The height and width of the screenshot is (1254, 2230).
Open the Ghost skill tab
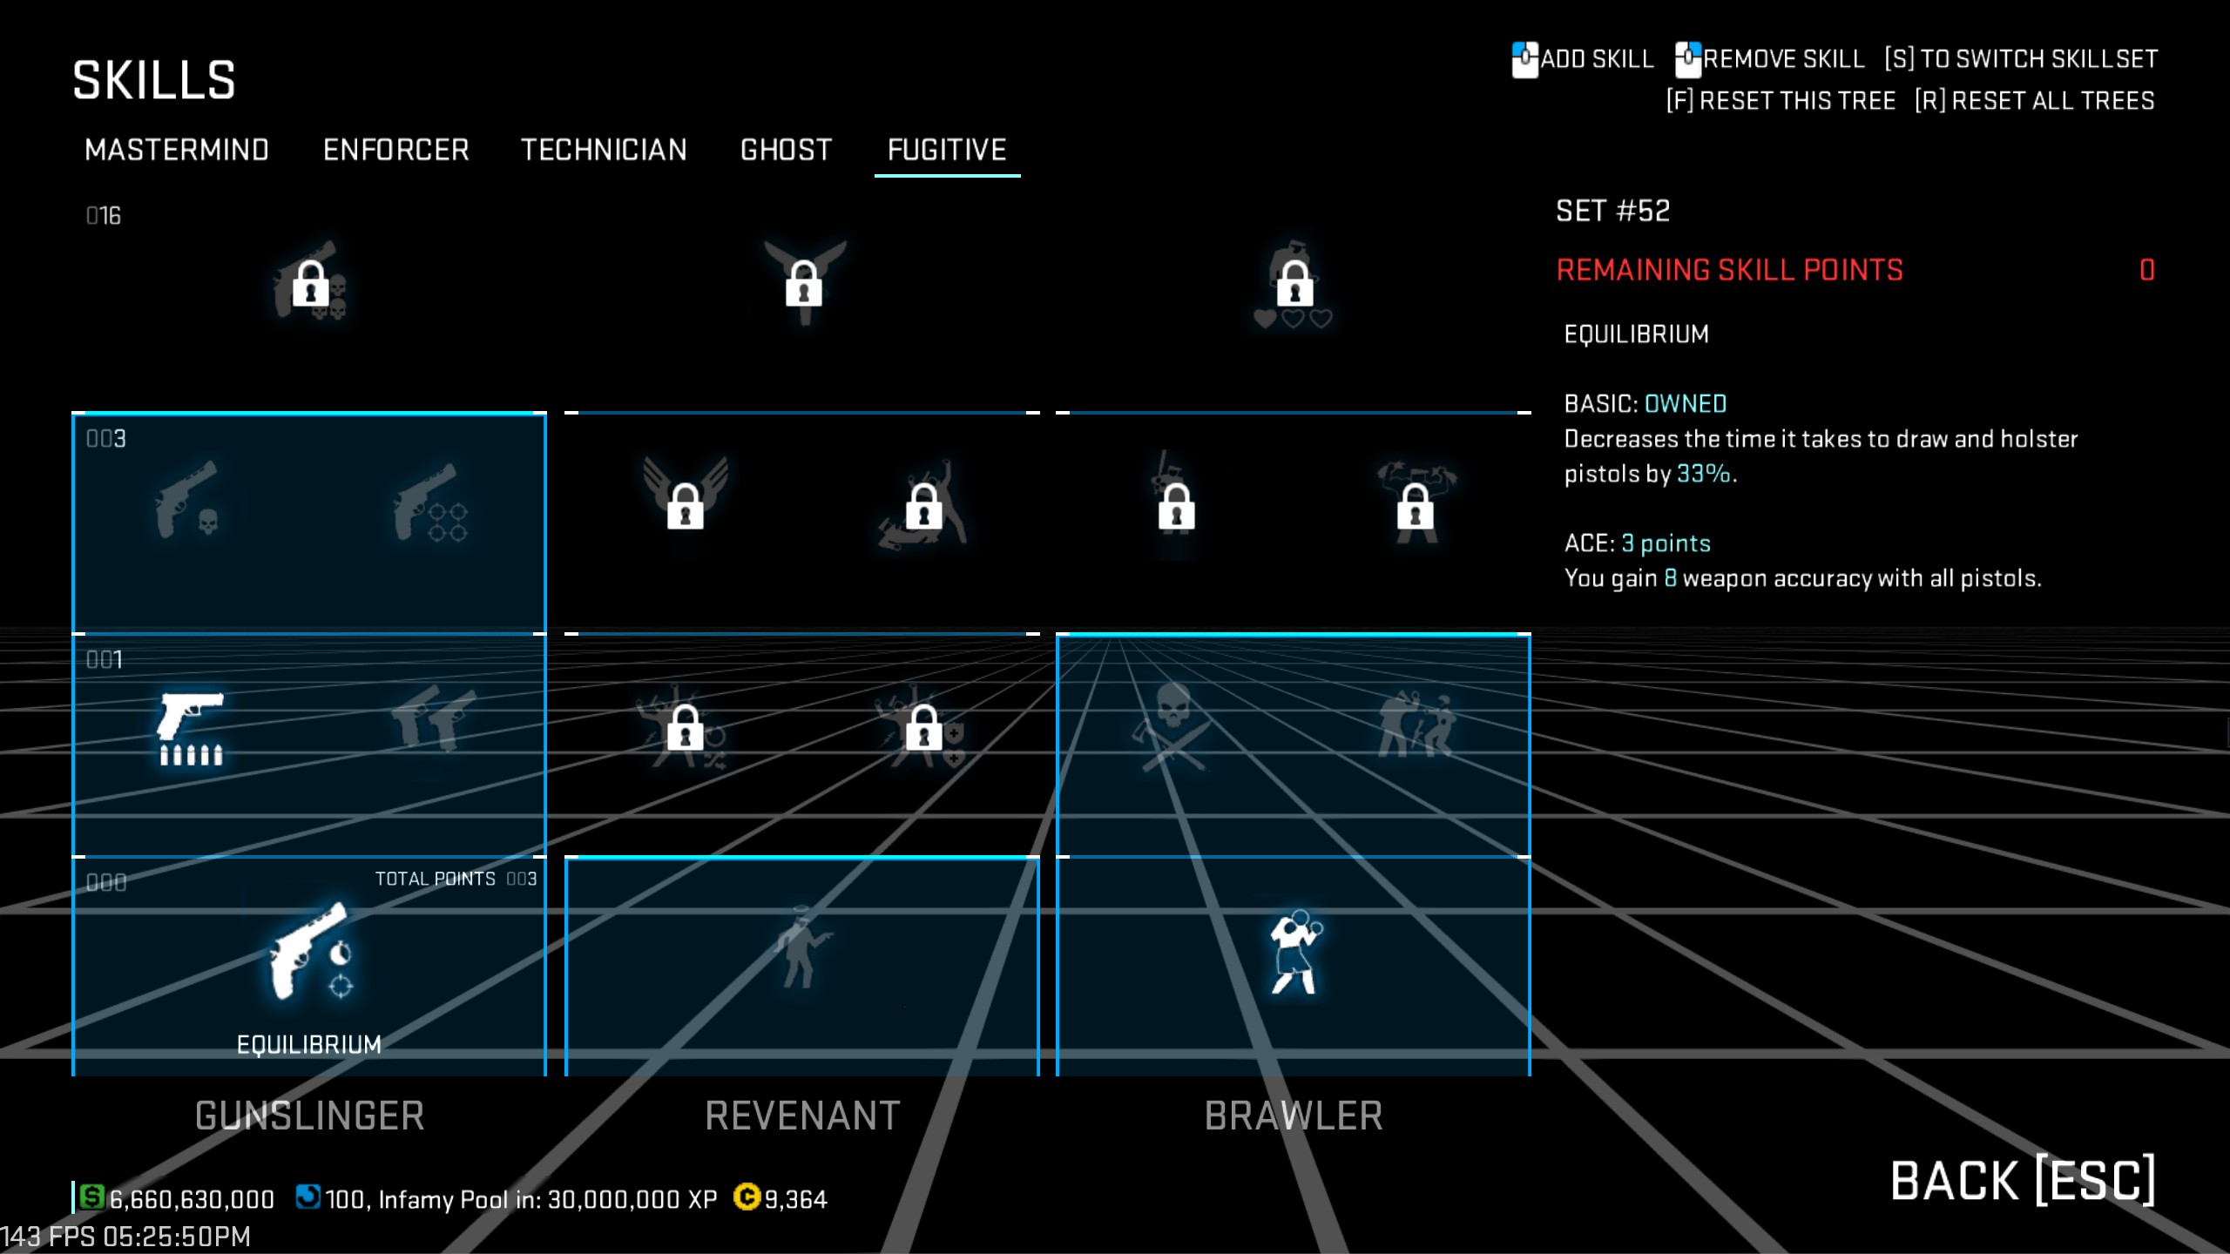786,150
